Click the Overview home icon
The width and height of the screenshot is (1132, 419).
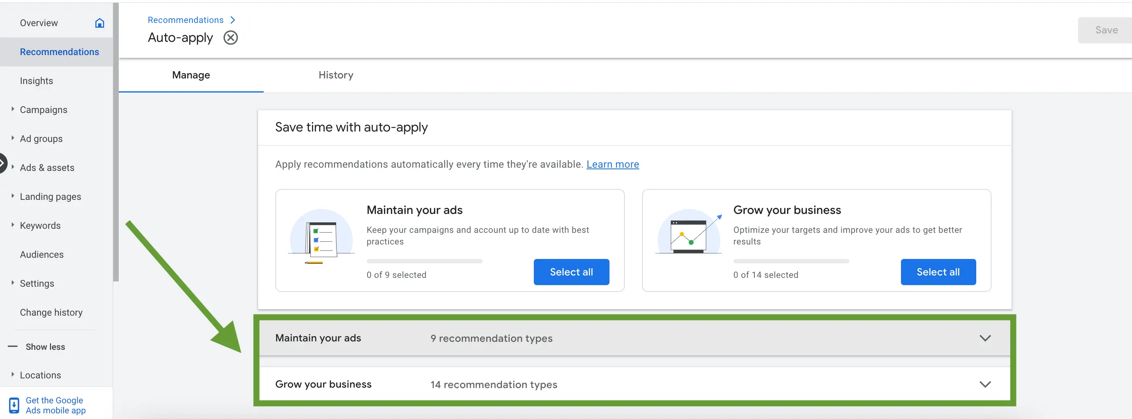click(100, 23)
